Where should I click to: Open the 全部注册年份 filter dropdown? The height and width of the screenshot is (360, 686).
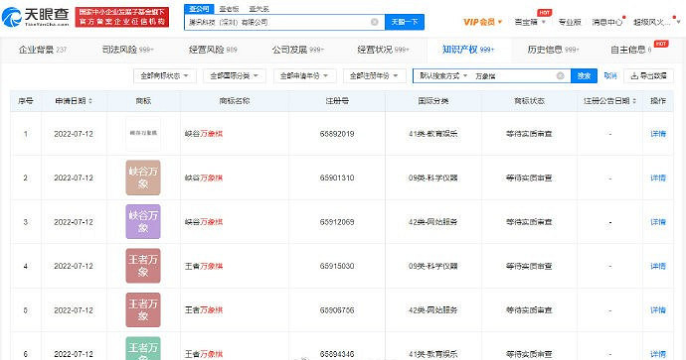[x=375, y=76]
